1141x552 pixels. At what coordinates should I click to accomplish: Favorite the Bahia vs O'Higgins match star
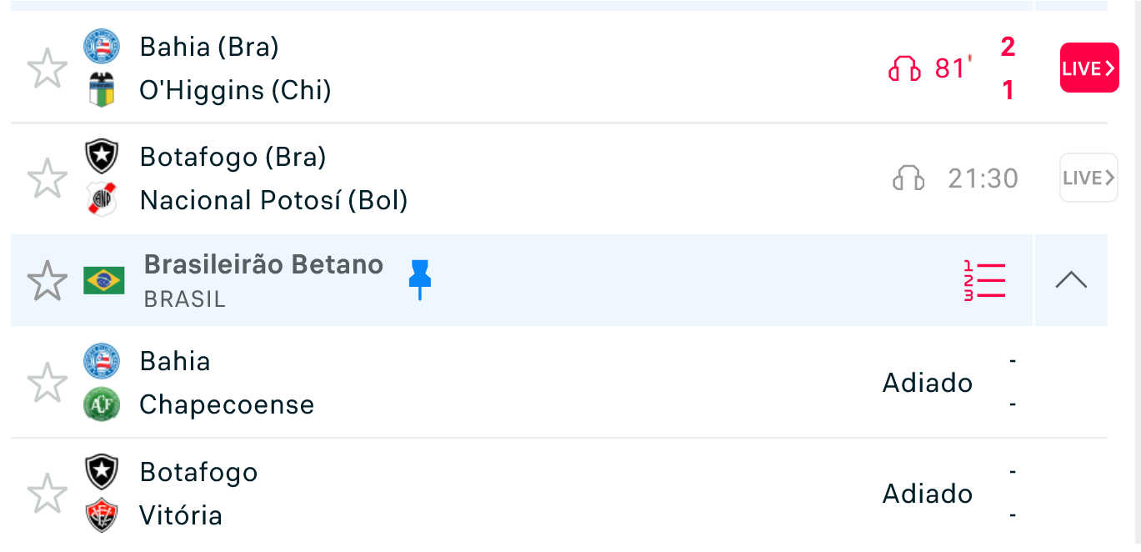[48, 68]
